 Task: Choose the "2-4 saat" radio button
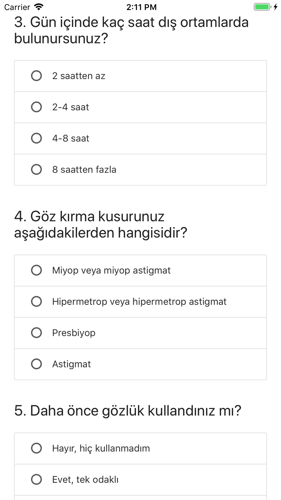tap(36, 107)
